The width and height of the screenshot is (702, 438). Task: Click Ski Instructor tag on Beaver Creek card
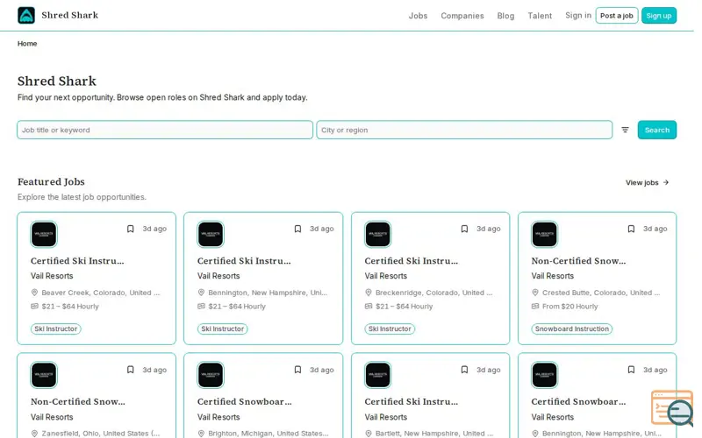click(56, 329)
